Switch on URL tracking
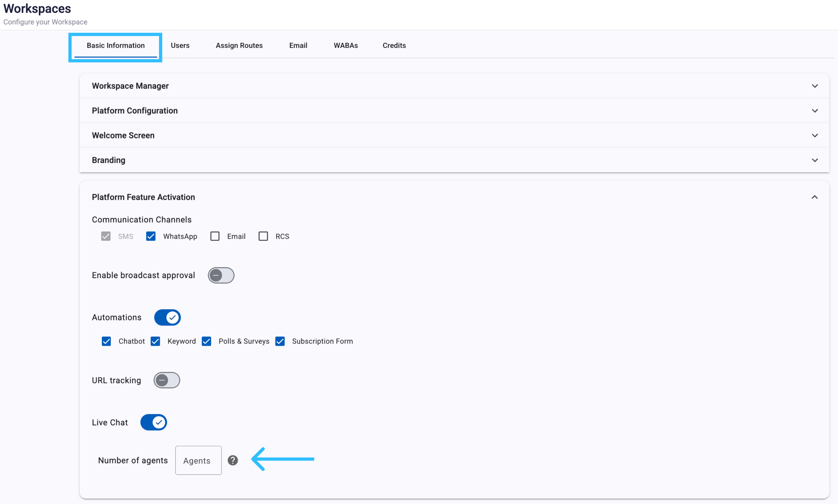The width and height of the screenshot is (838, 504). [x=167, y=380]
